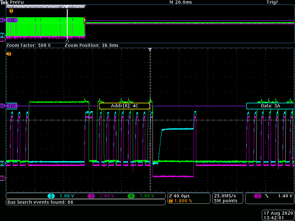Click the Trig? status indicator
The height and width of the screenshot is (221, 295).
(272, 2)
